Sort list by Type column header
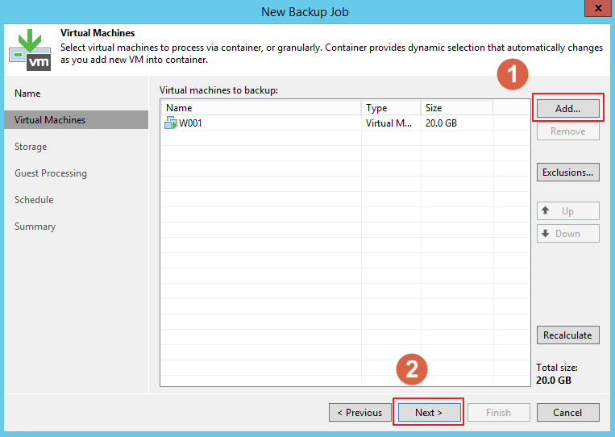 (x=391, y=108)
